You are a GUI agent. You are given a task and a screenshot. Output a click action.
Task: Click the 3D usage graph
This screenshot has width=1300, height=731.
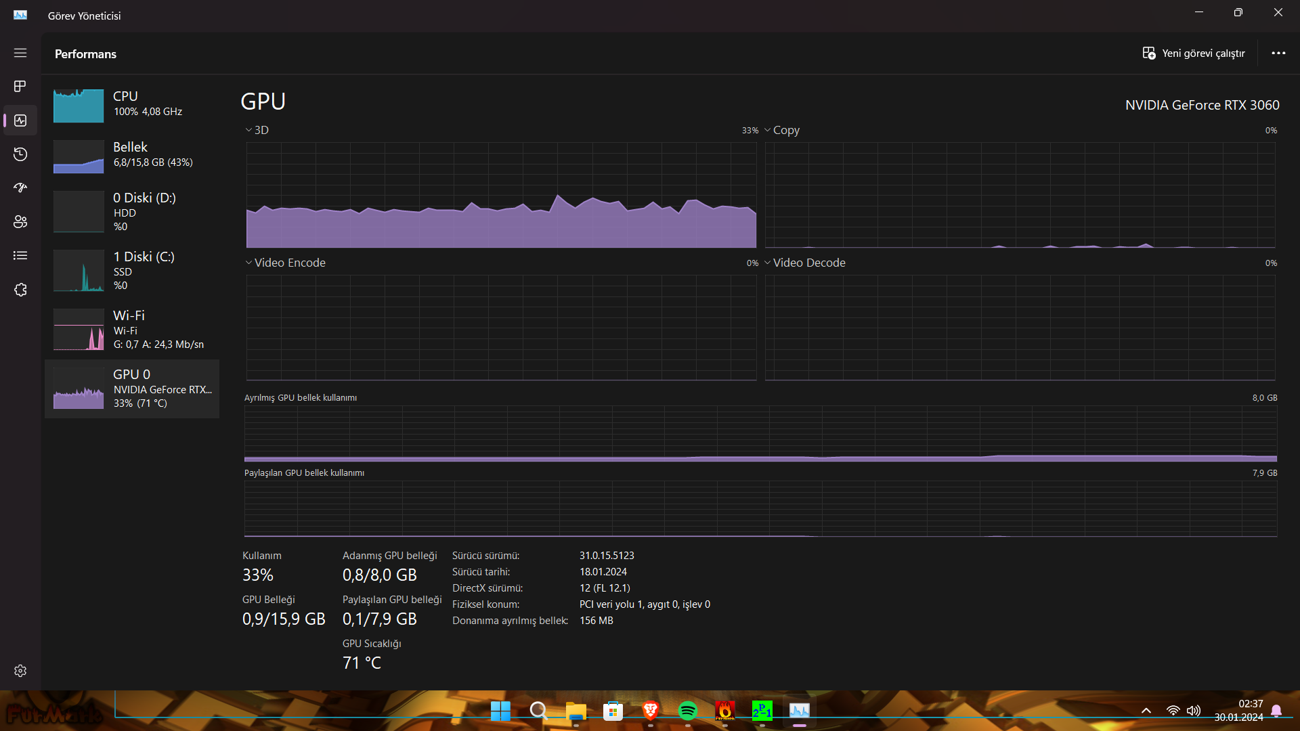[x=501, y=195]
